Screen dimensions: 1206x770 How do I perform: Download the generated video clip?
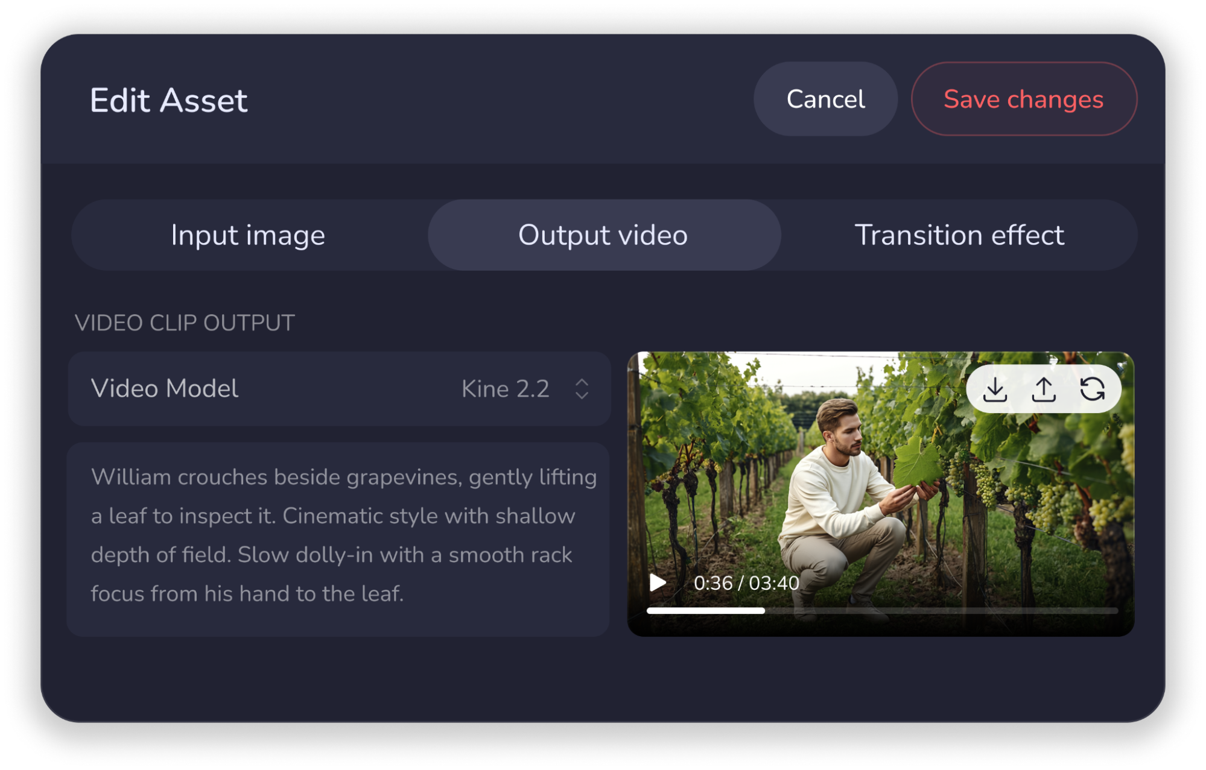point(995,388)
